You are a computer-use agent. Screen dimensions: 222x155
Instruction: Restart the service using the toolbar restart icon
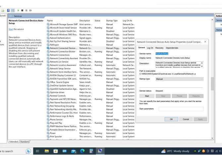[30, 11]
